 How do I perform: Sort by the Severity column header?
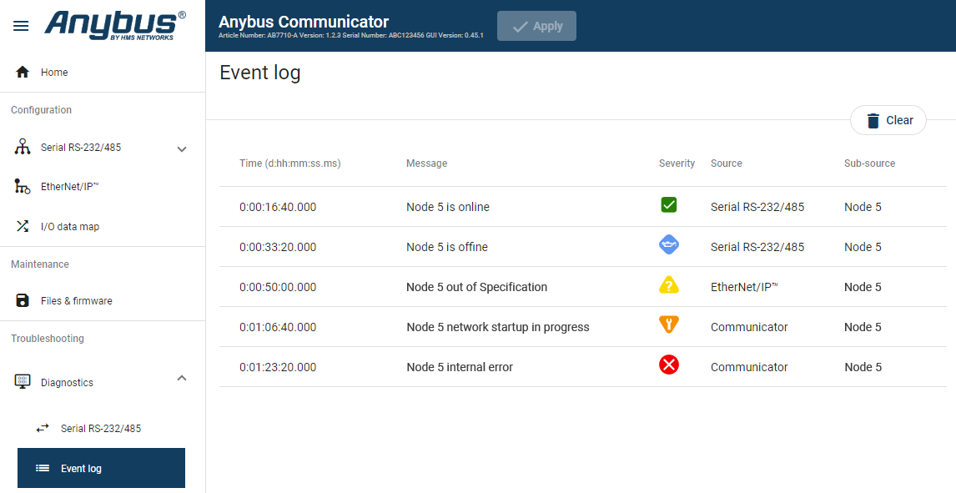(677, 163)
